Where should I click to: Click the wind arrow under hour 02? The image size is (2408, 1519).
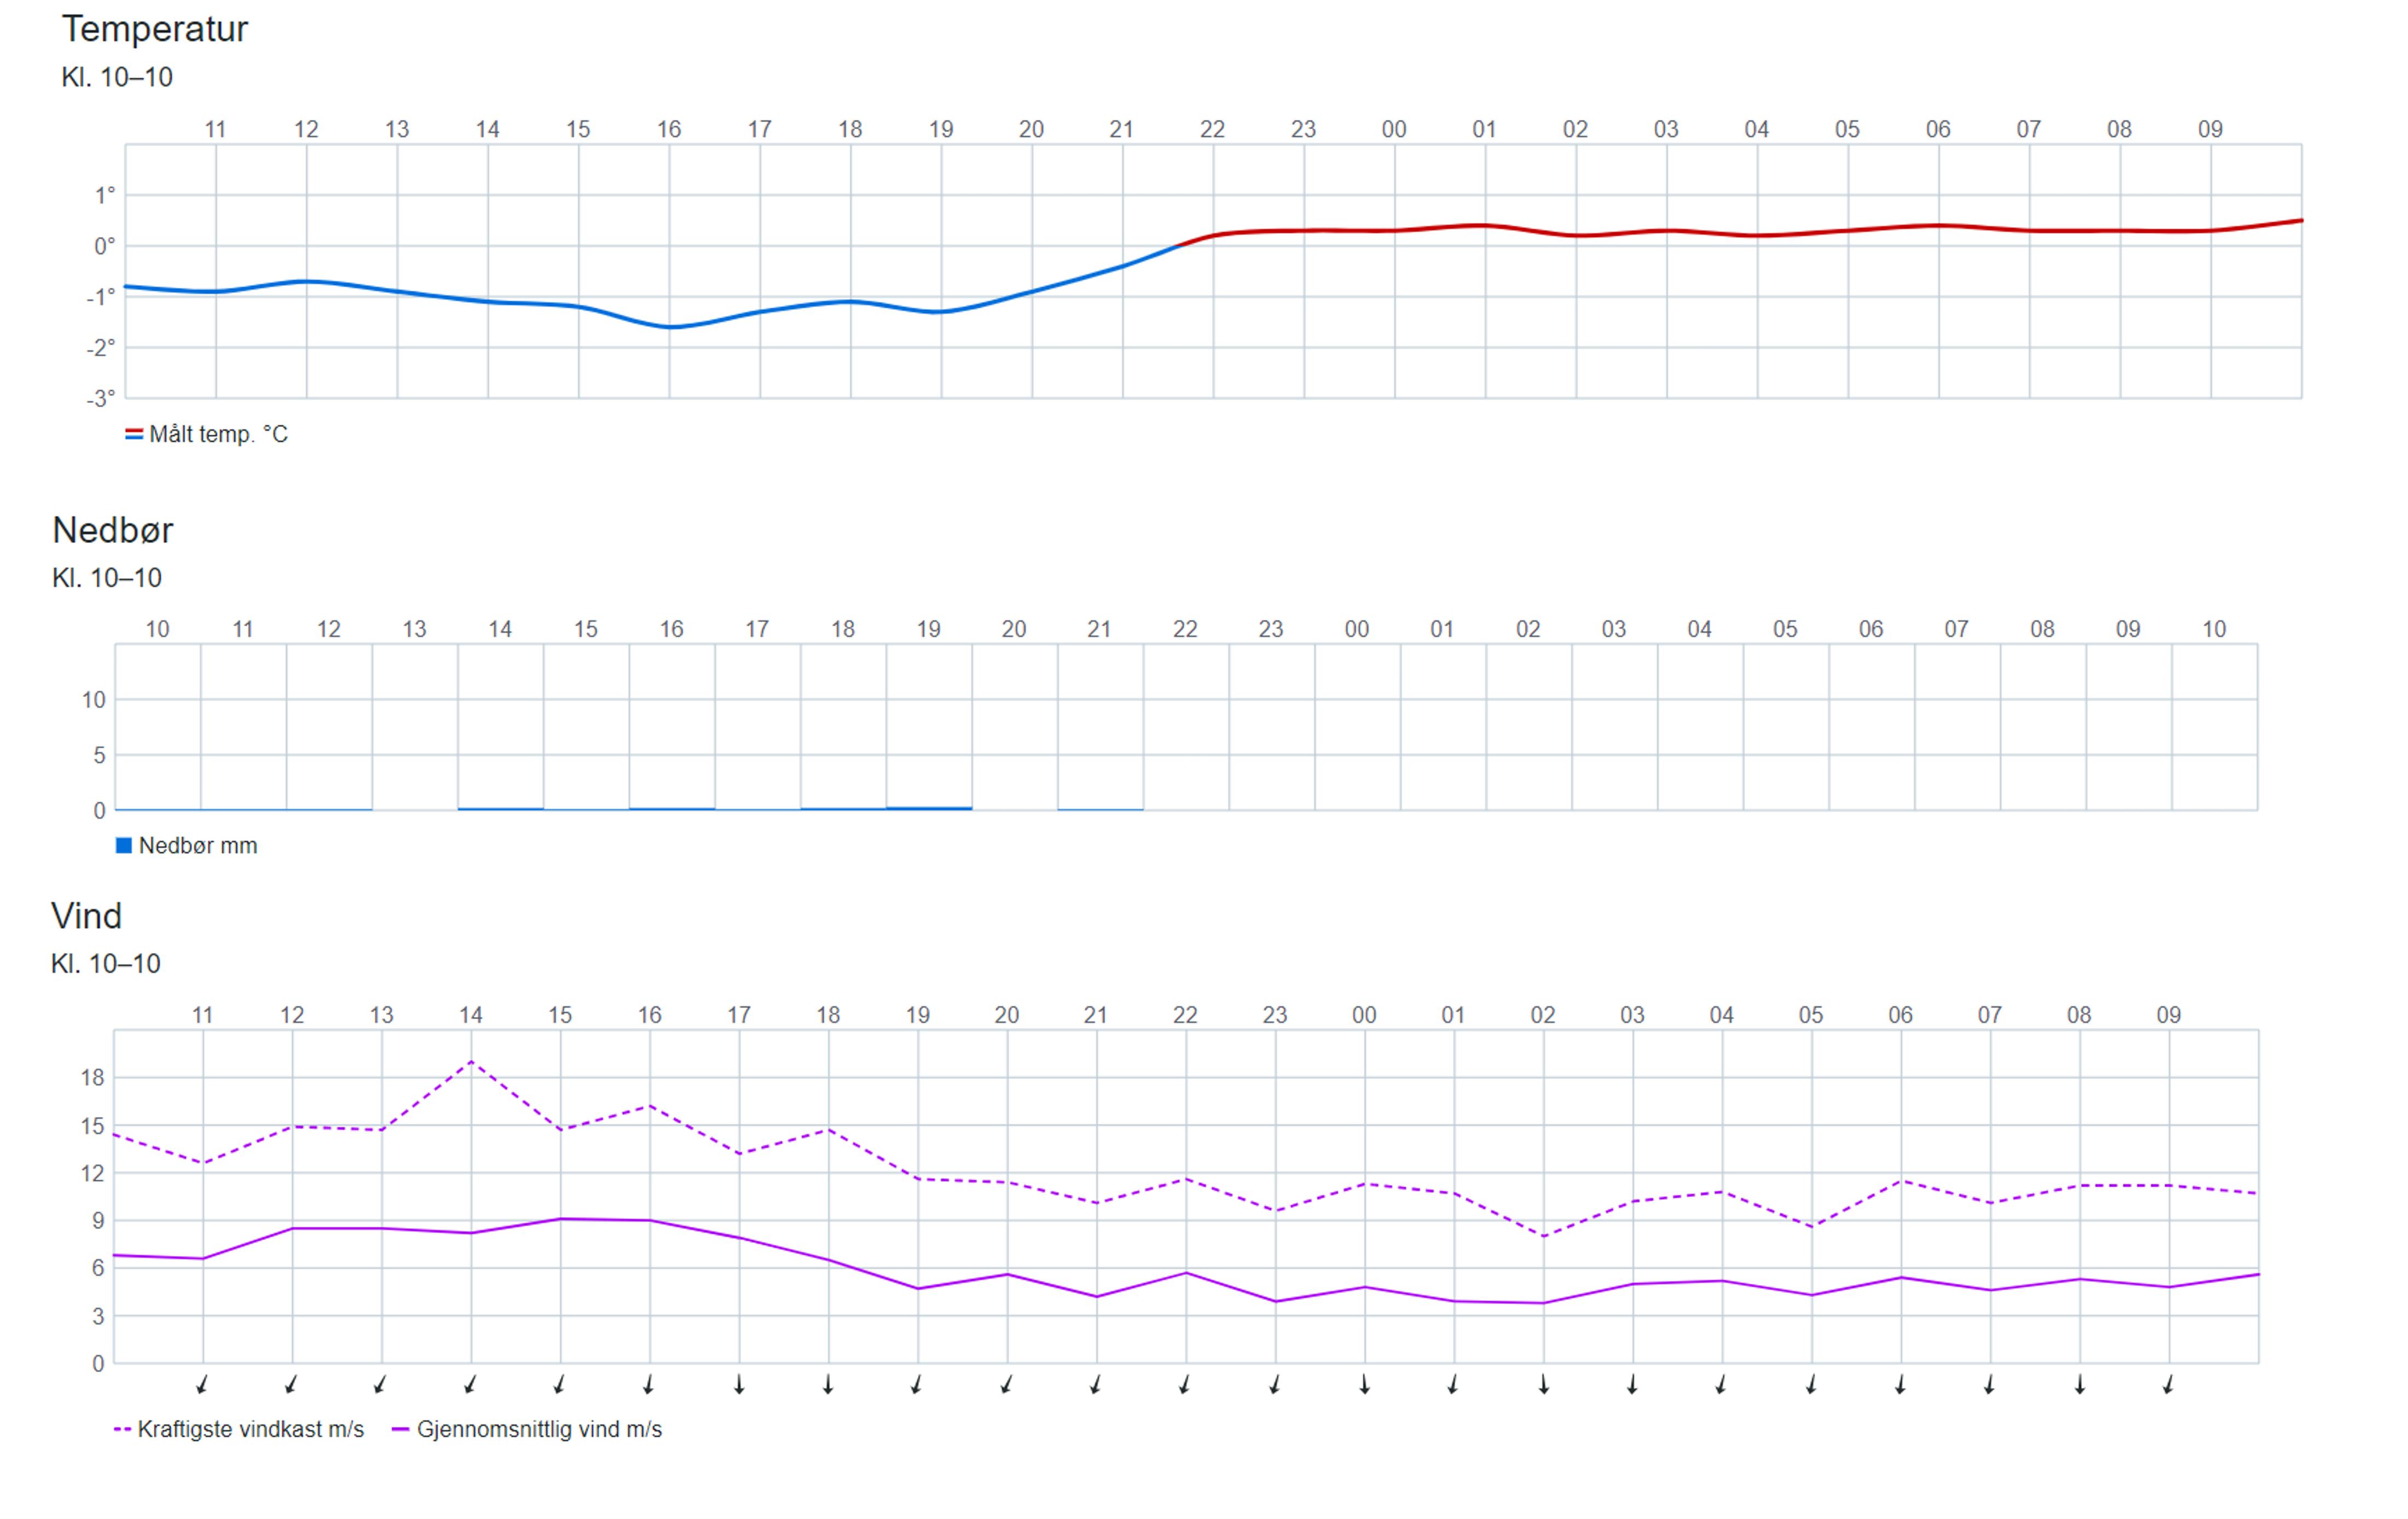(1543, 1385)
